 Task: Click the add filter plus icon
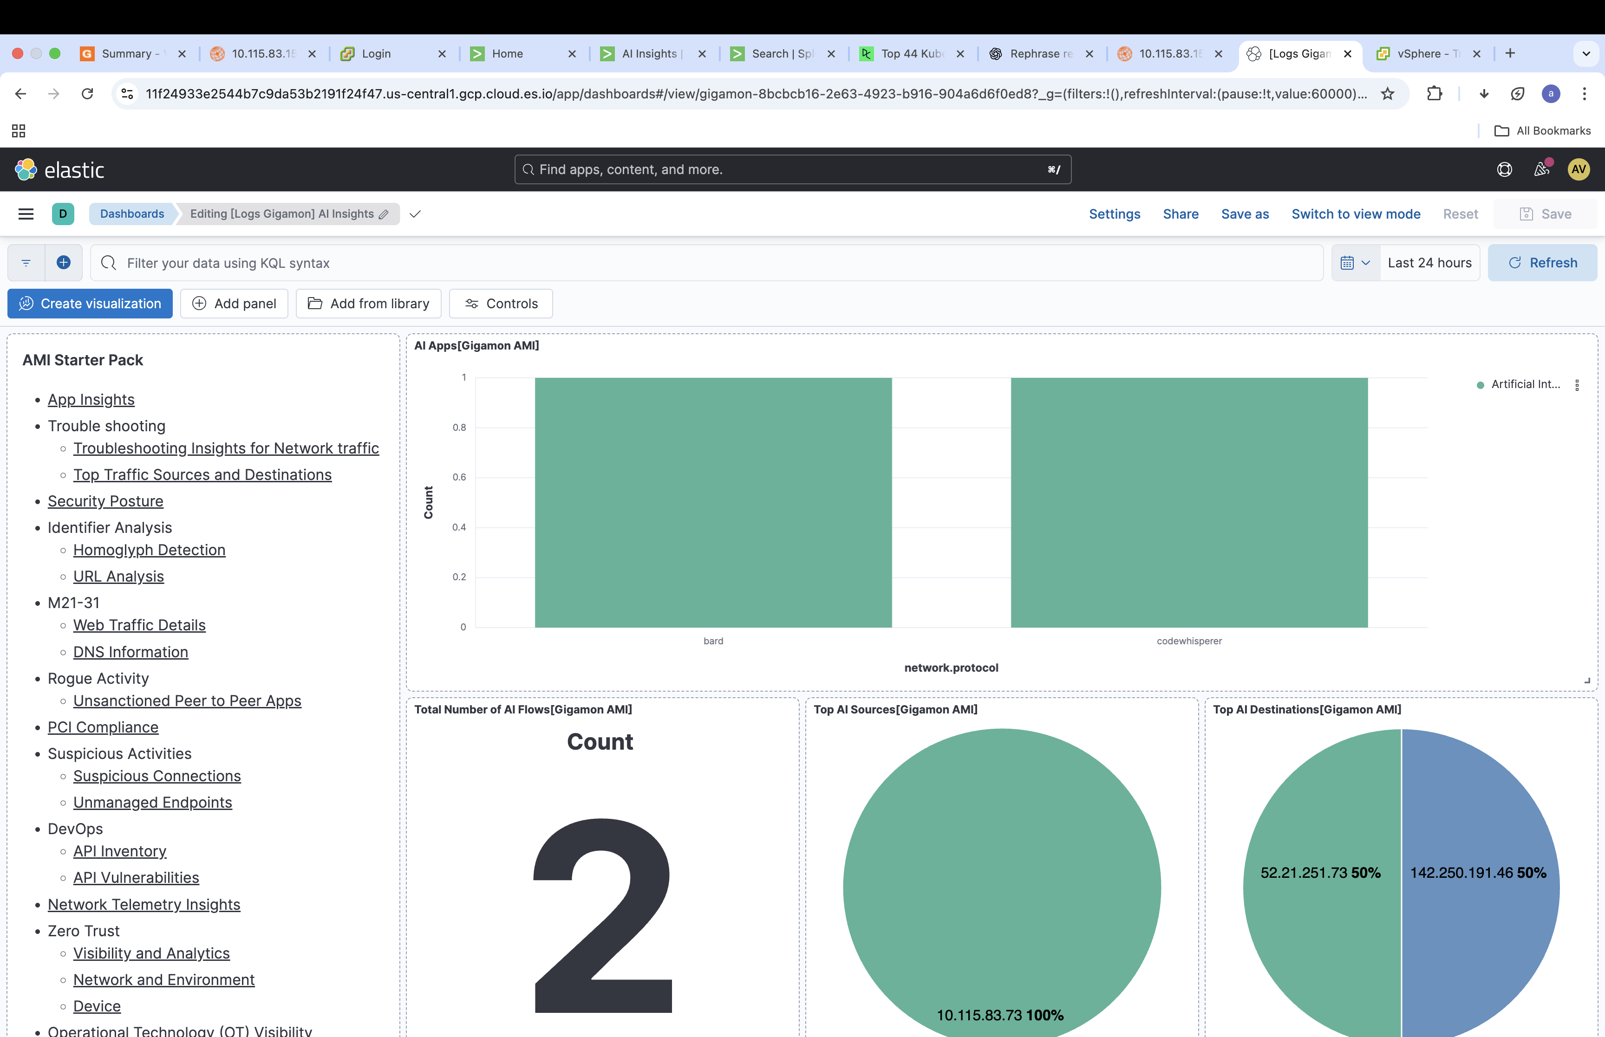(64, 263)
